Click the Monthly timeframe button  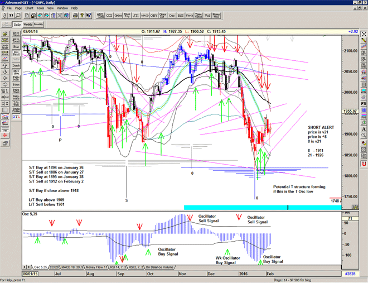tap(38, 25)
